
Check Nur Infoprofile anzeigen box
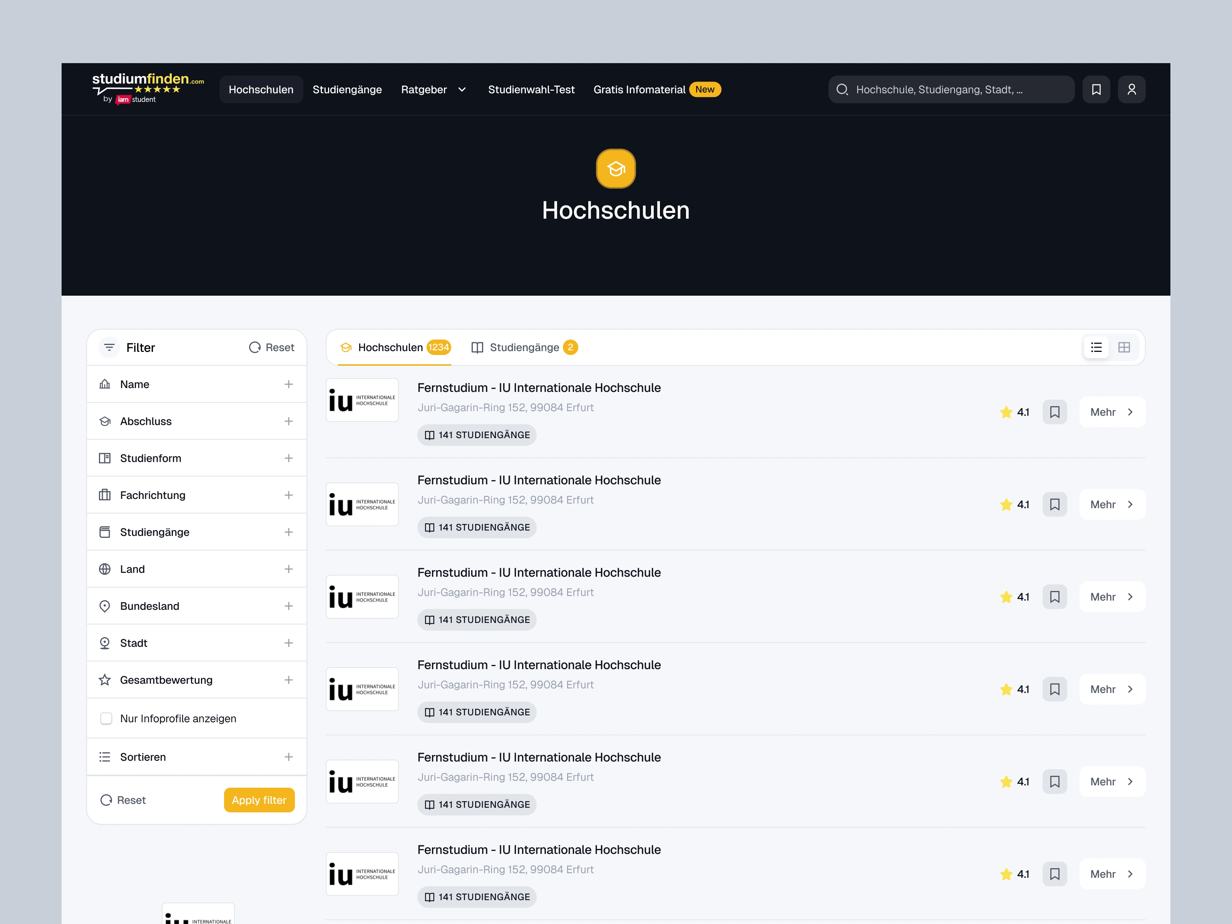click(x=106, y=718)
